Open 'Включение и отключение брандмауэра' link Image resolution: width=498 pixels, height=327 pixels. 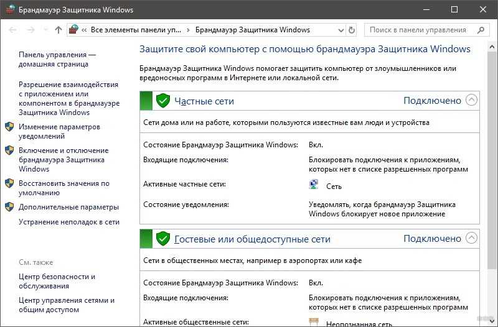(63, 160)
